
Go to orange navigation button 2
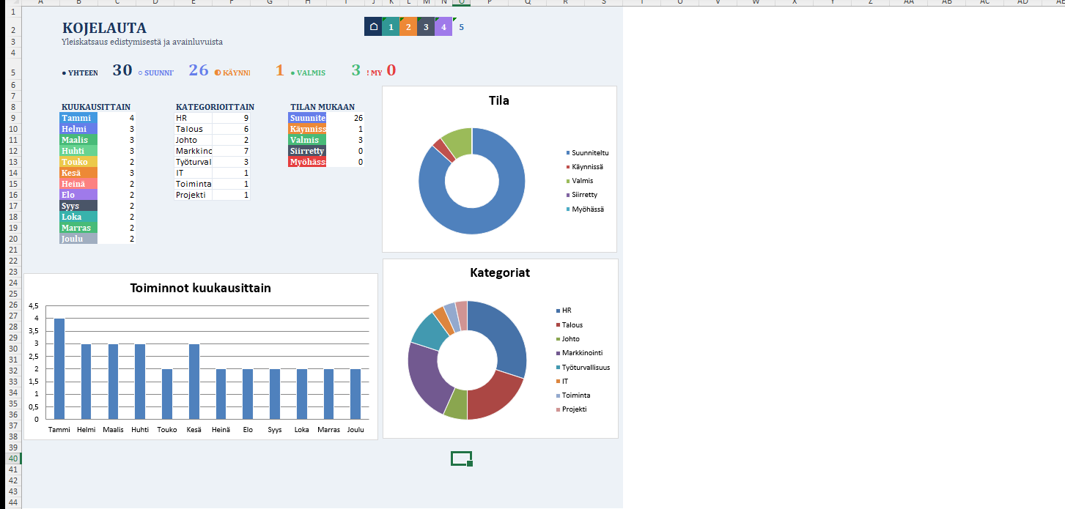[408, 27]
